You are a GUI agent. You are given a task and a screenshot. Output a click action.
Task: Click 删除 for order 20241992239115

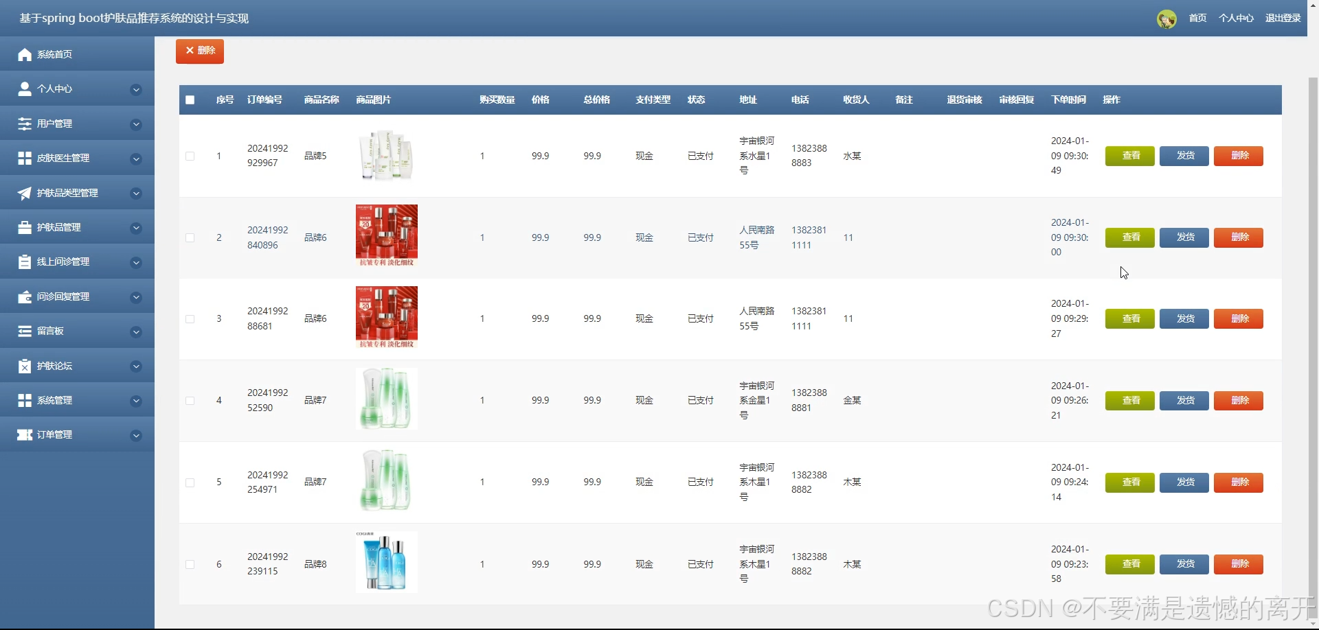[1239, 563]
